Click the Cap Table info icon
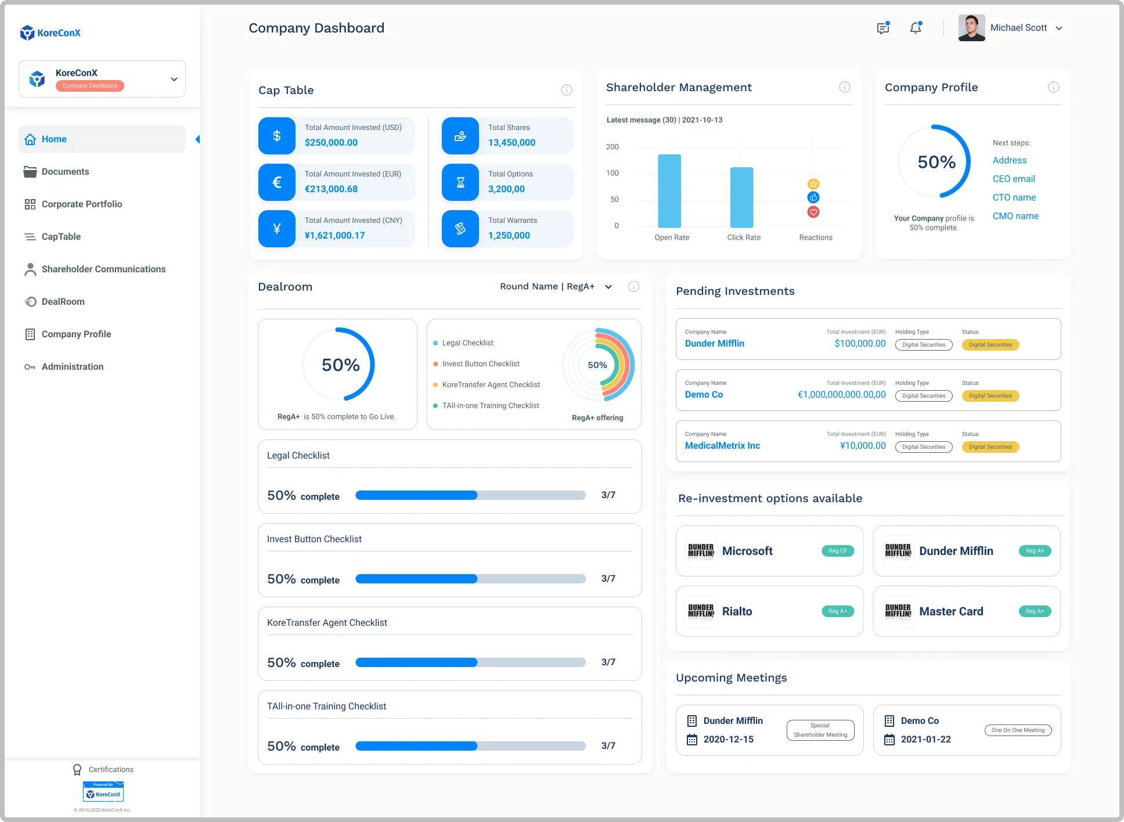The height and width of the screenshot is (822, 1124). coord(567,90)
